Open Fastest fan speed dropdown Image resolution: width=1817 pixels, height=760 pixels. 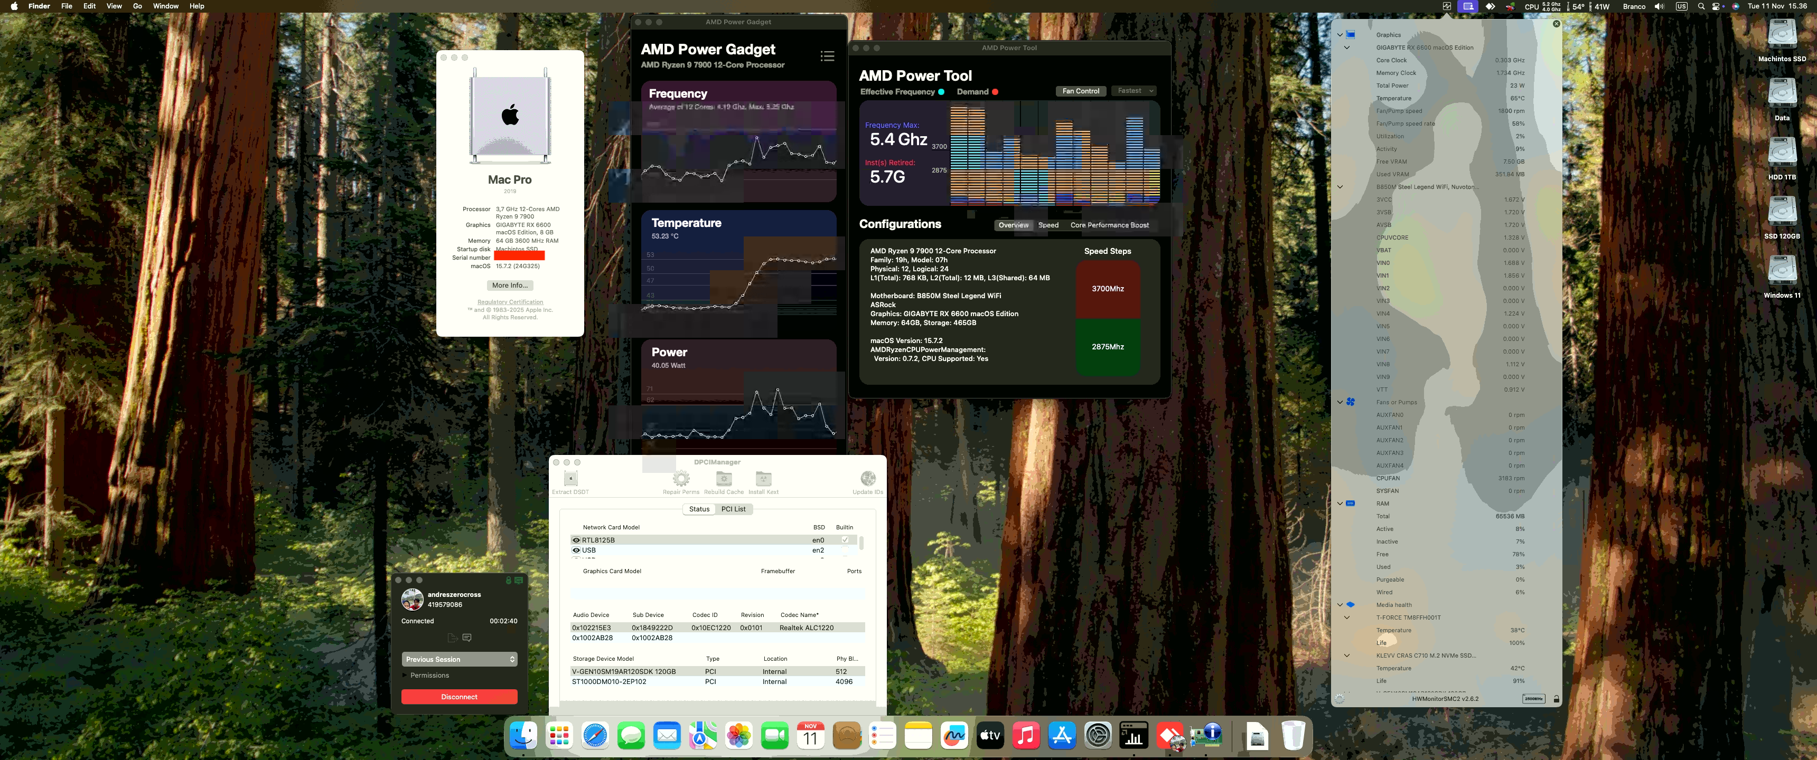pos(1134,91)
